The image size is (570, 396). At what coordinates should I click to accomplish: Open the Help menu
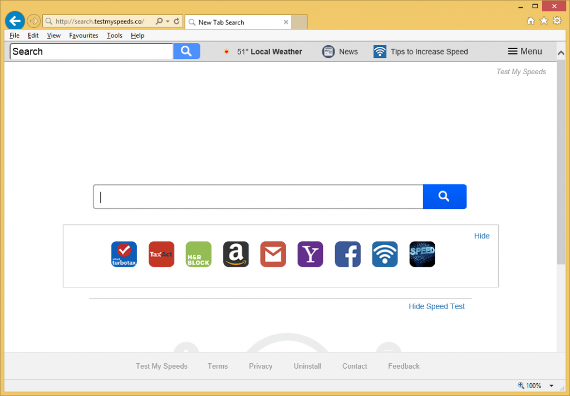137,35
